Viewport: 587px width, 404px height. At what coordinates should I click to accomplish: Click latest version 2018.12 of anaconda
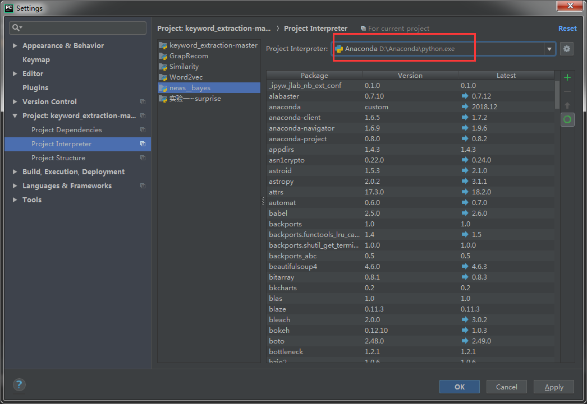click(484, 107)
